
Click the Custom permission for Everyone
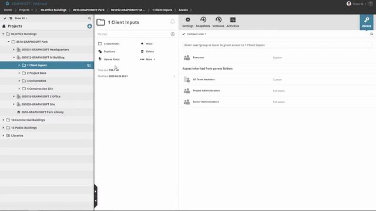(277, 57)
